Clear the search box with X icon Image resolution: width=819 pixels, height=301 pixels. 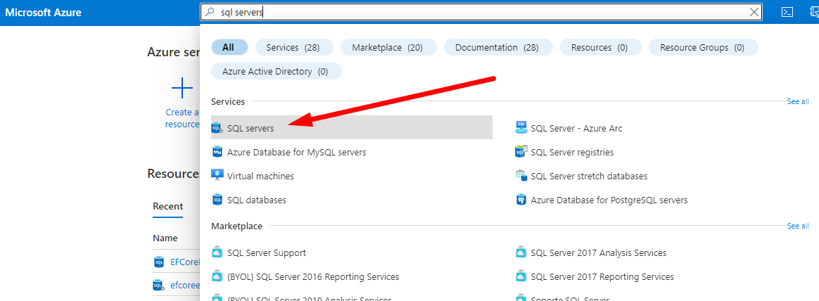(754, 12)
